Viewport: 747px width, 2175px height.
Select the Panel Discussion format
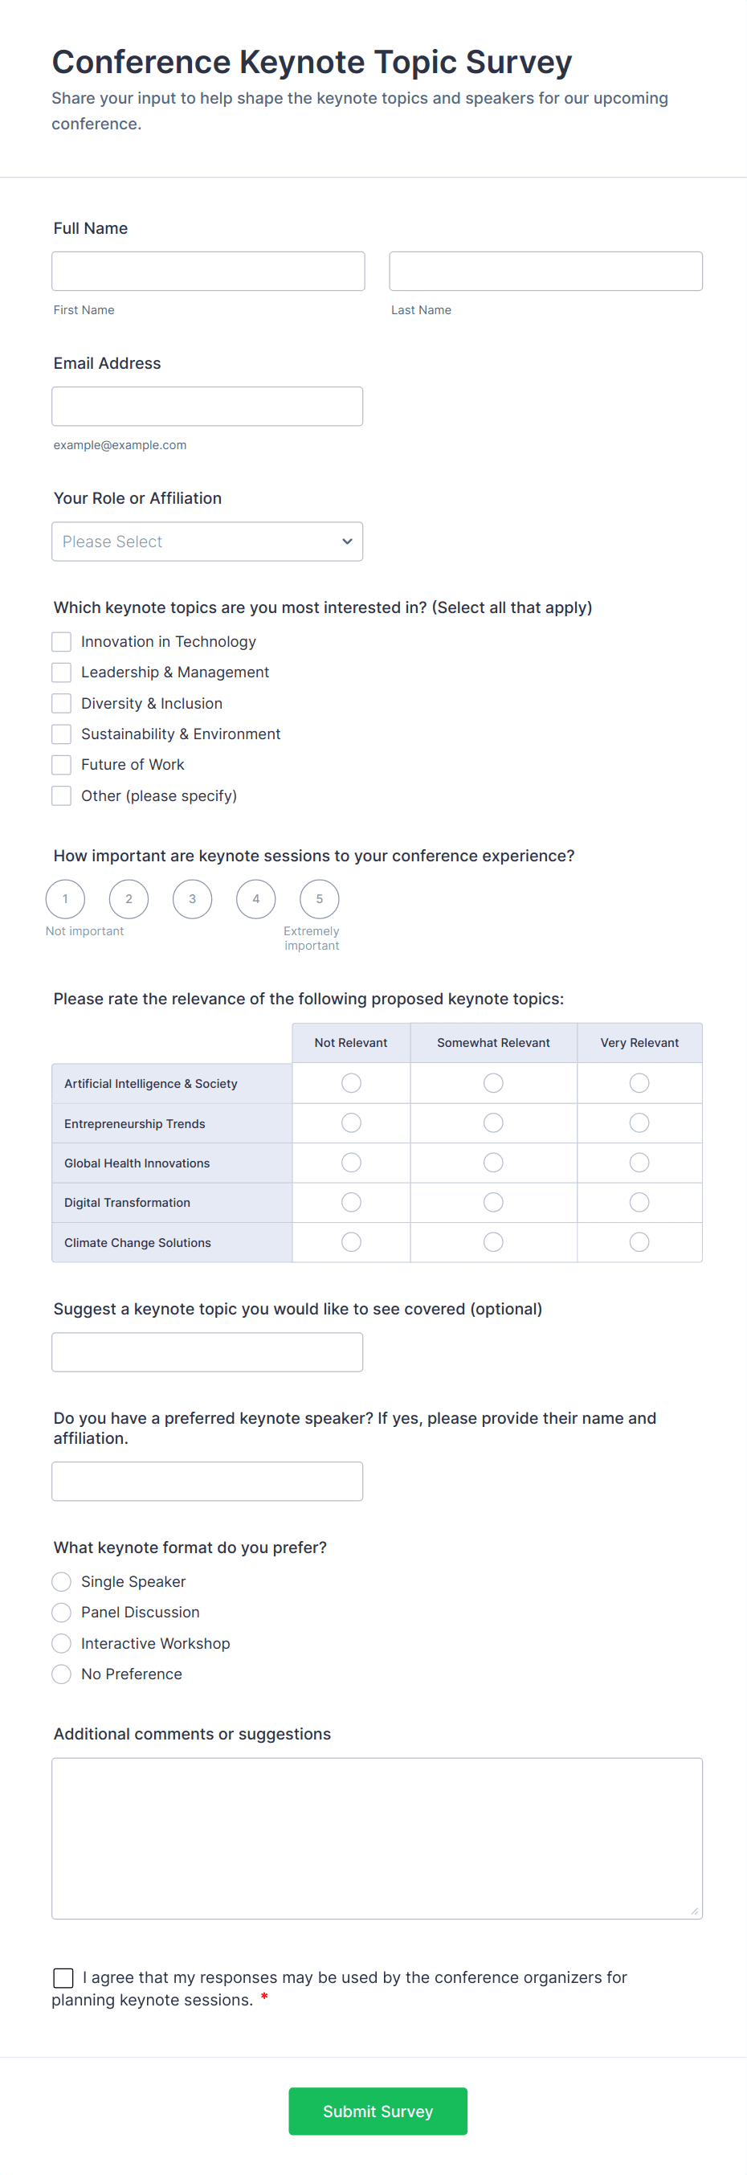pyautogui.click(x=62, y=1613)
